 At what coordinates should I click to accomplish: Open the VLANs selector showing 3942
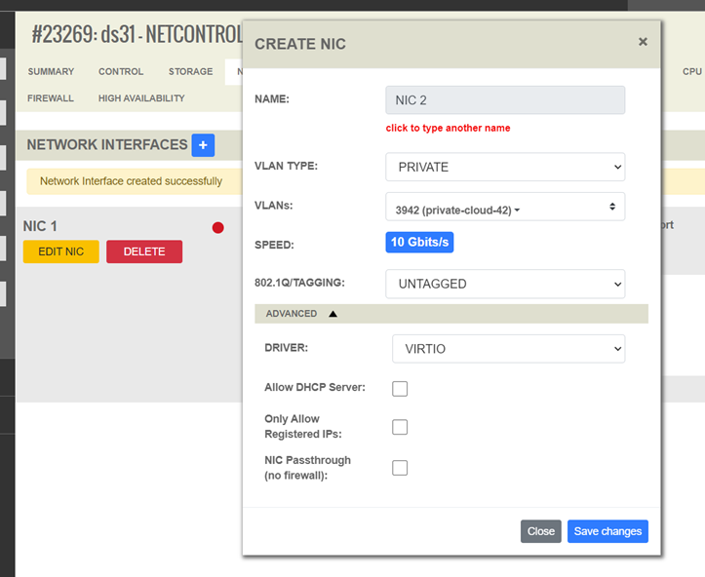(505, 207)
